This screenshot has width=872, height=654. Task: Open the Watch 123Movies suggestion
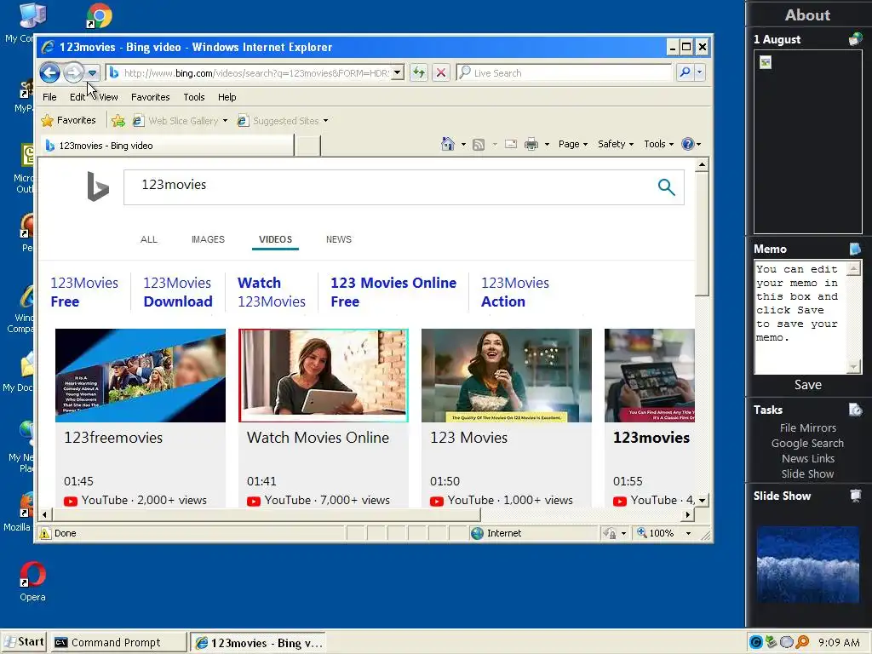(272, 293)
